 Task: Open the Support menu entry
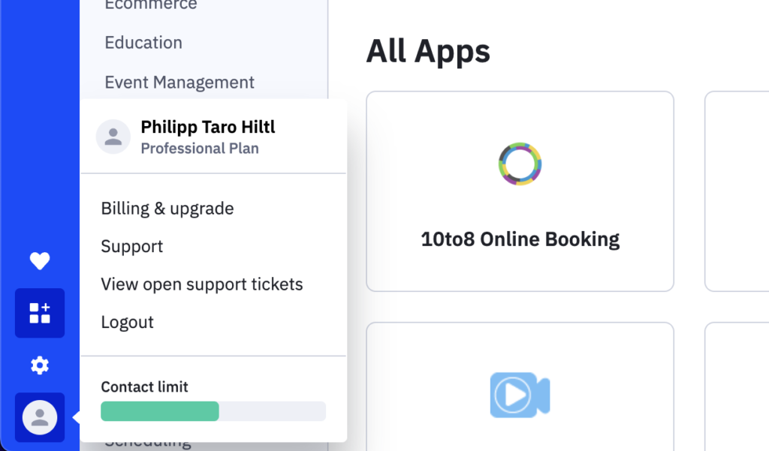pos(132,246)
